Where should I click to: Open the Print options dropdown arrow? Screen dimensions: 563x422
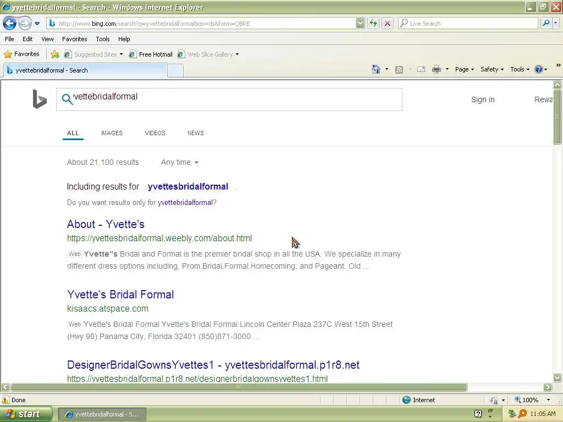point(447,69)
